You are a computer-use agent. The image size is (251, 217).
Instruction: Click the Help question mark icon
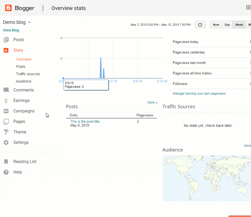click(x=6, y=172)
